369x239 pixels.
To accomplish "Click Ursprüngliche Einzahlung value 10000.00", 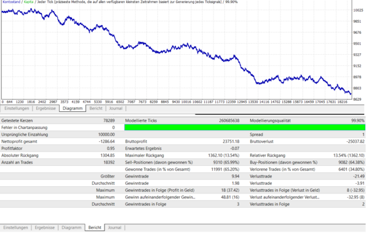I will point(106,135).
